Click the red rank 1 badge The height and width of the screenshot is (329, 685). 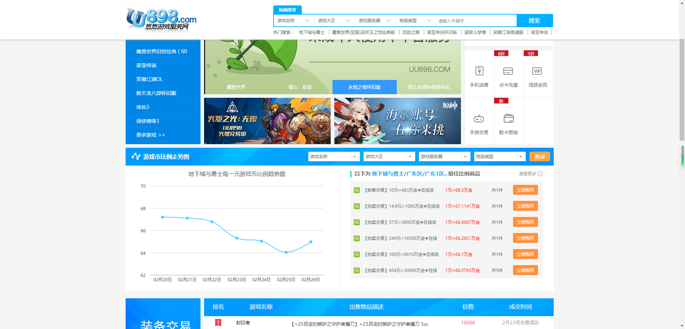pyautogui.click(x=218, y=323)
